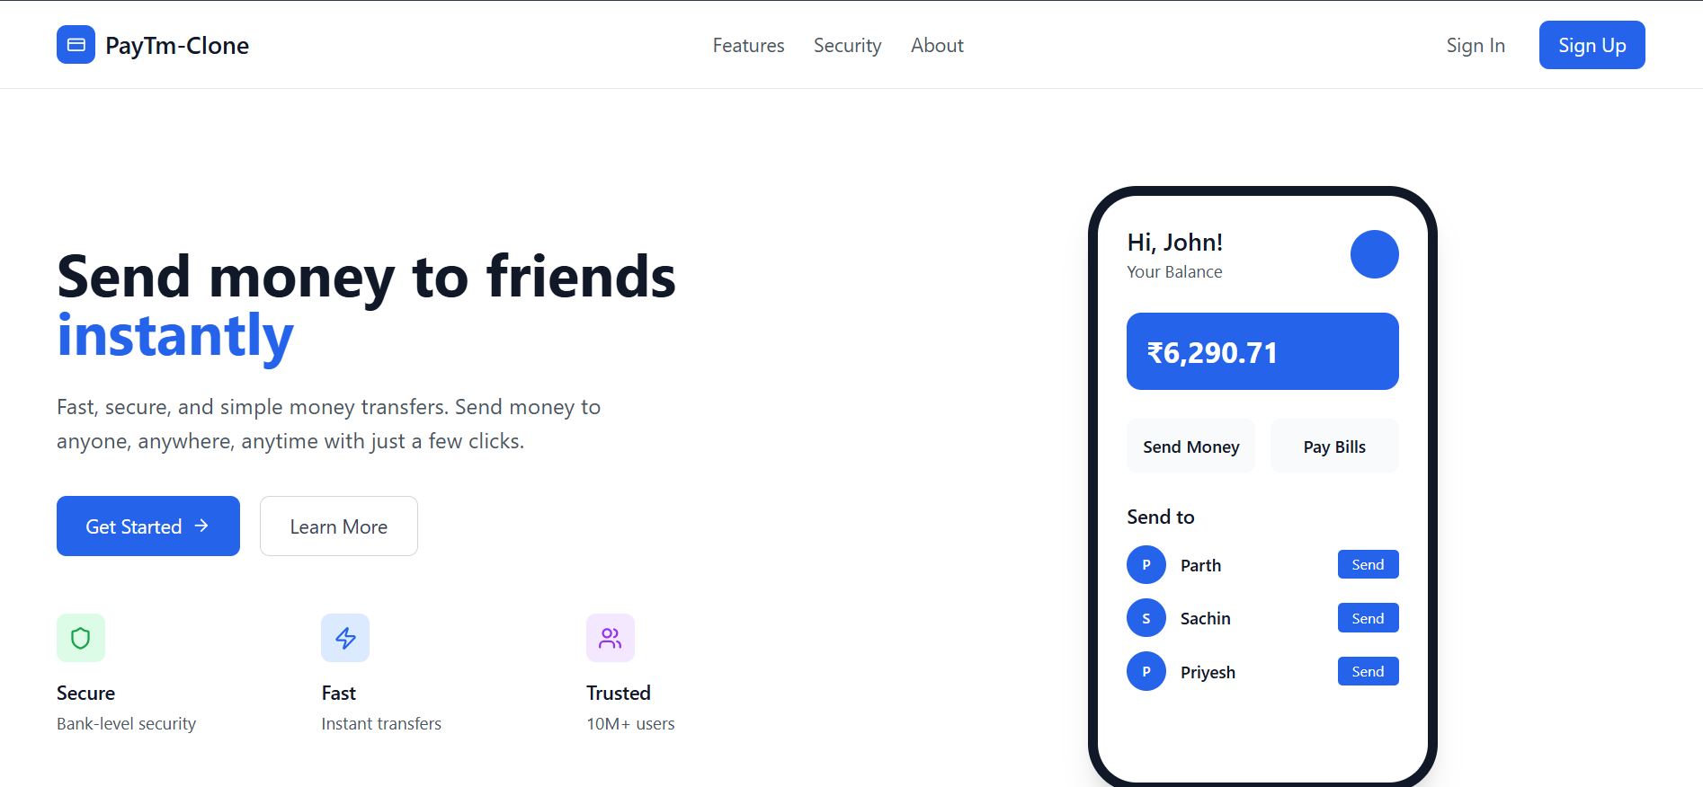Click the Learn More button
1703x787 pixels.
point(339,526)
